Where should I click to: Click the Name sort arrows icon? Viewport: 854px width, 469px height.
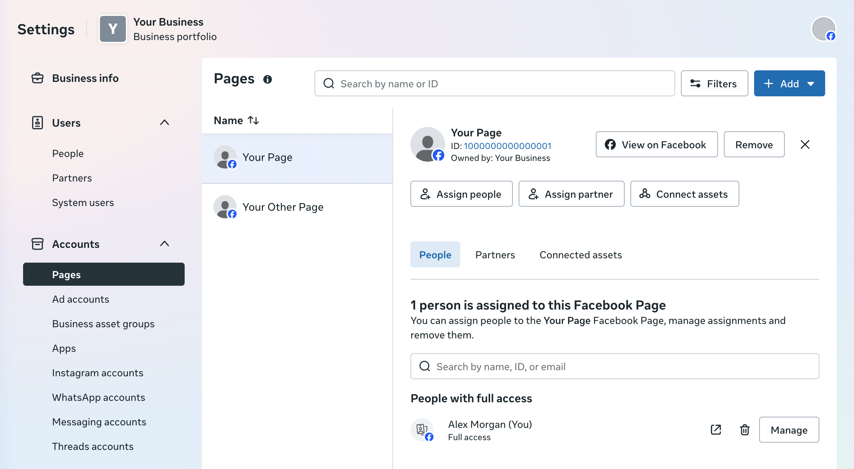tap(254, 120)
